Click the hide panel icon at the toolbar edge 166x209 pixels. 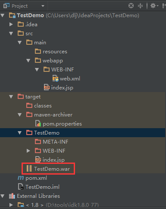[164, 6]
